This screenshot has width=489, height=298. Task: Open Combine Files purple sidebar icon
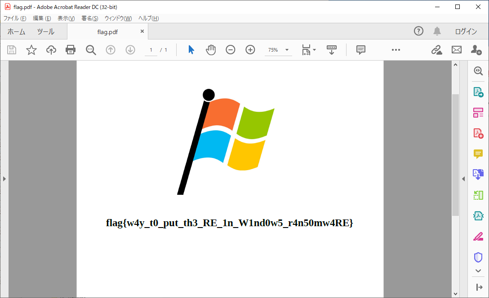coord(478,175)
